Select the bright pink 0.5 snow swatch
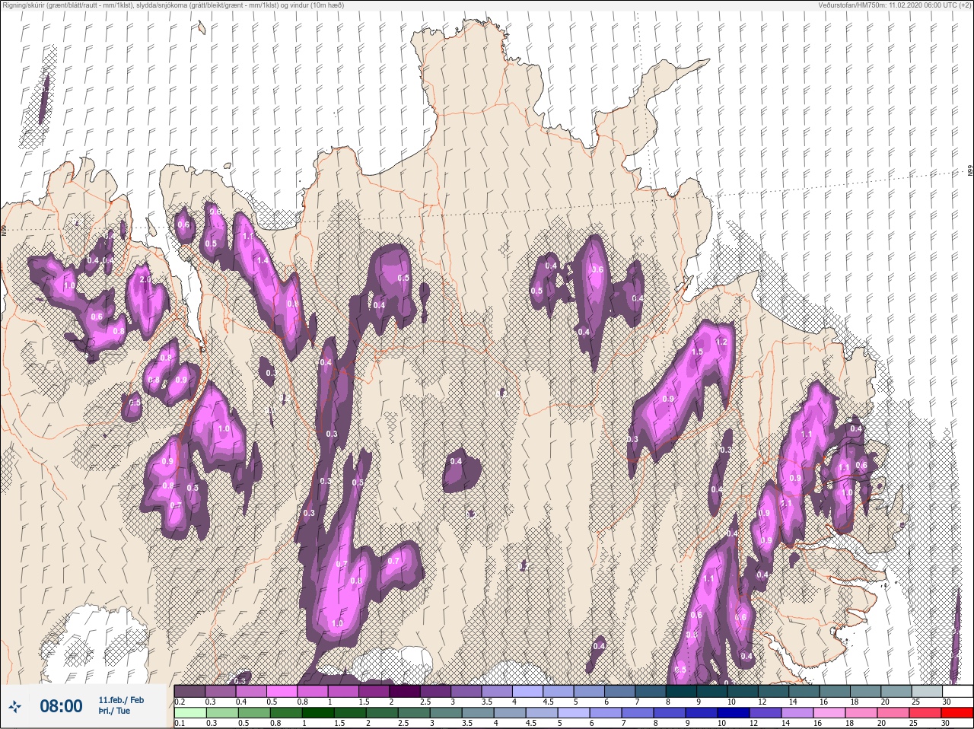Image resolution: width=974 pixels, height=729 pixels. pos(282,691)
